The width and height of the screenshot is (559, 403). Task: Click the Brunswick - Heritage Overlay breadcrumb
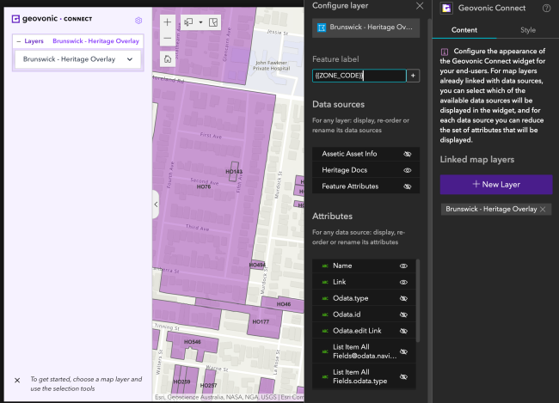click(x=96, y=41)
